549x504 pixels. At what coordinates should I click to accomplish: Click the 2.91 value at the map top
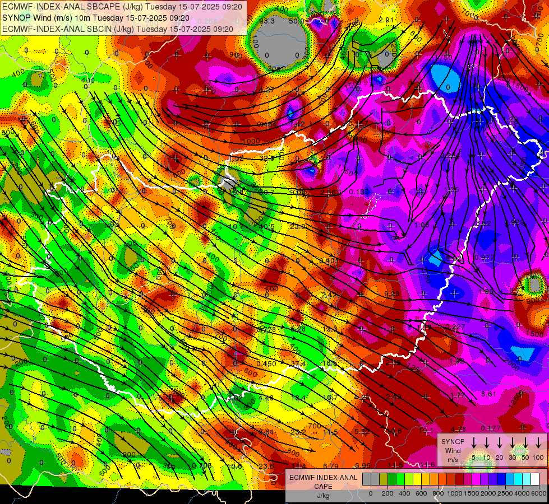(x=386, y=20)
